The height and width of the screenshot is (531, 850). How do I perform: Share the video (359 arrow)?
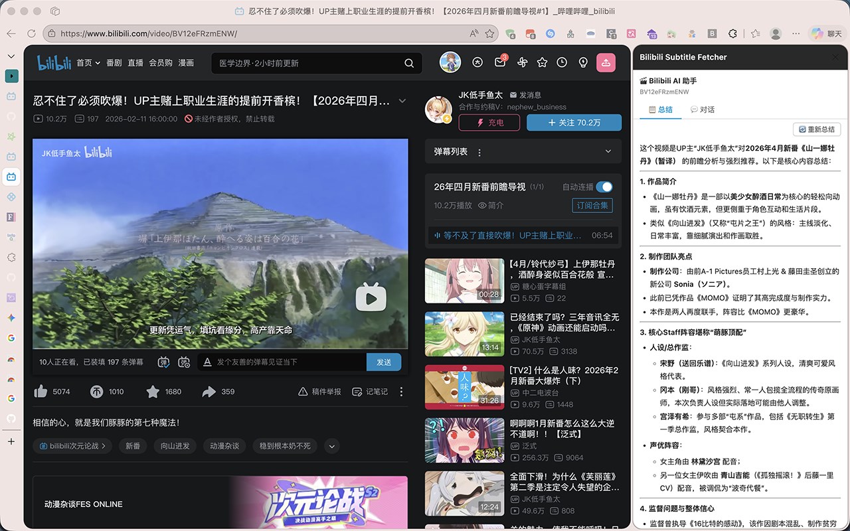(x=209, y=392)
